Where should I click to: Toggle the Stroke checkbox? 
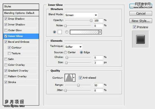tap(6, 82)
